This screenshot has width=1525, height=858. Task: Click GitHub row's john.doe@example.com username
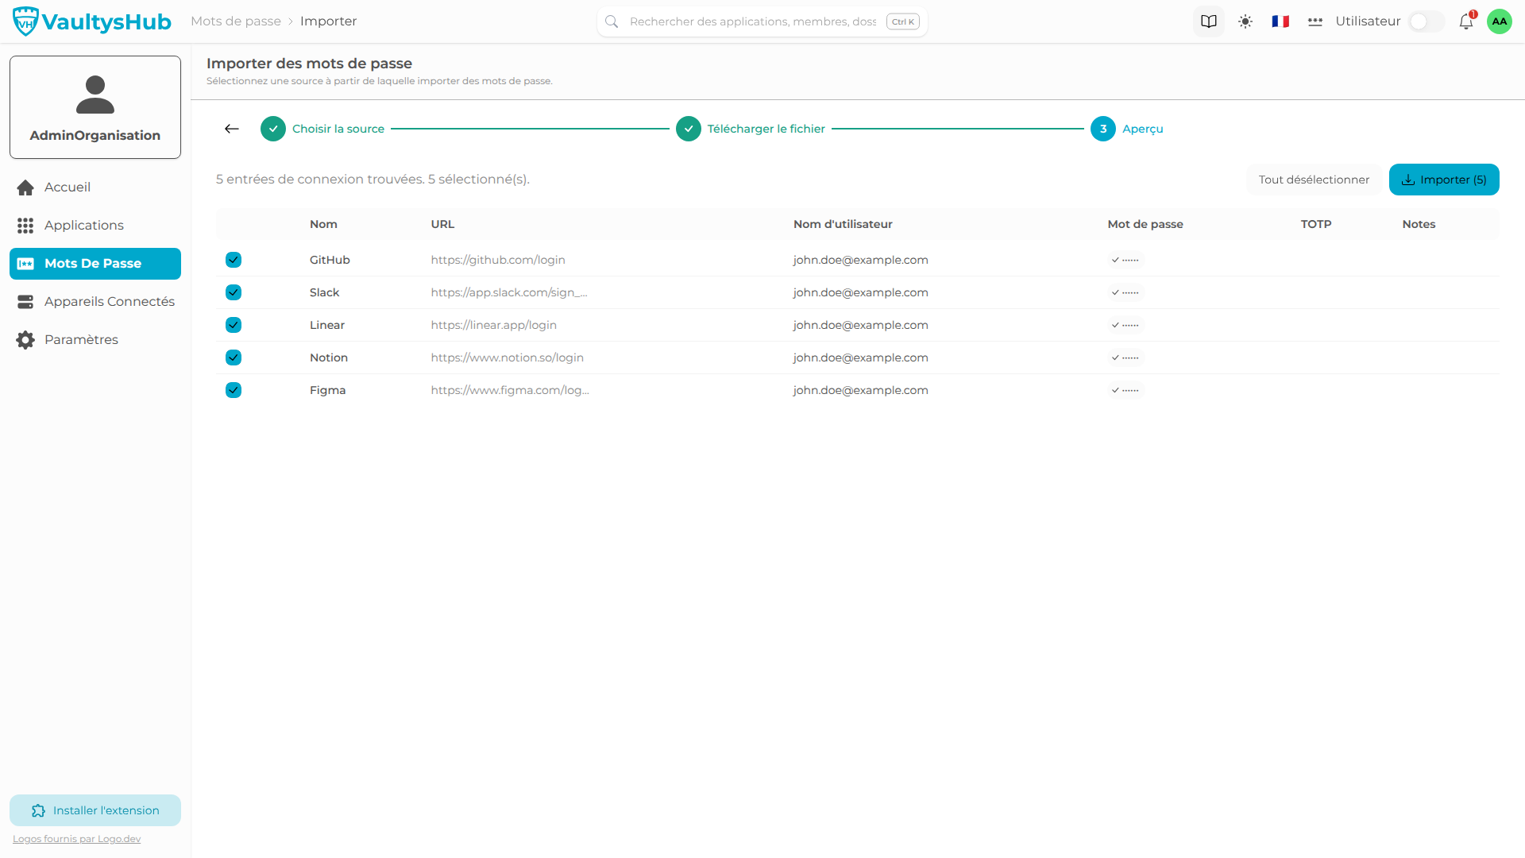point(861,260)
